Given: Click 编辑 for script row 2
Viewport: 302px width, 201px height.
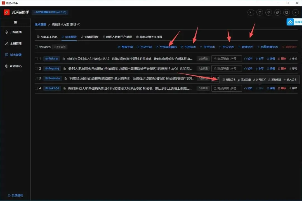Looking at the screenshot, I should (271, 68).
